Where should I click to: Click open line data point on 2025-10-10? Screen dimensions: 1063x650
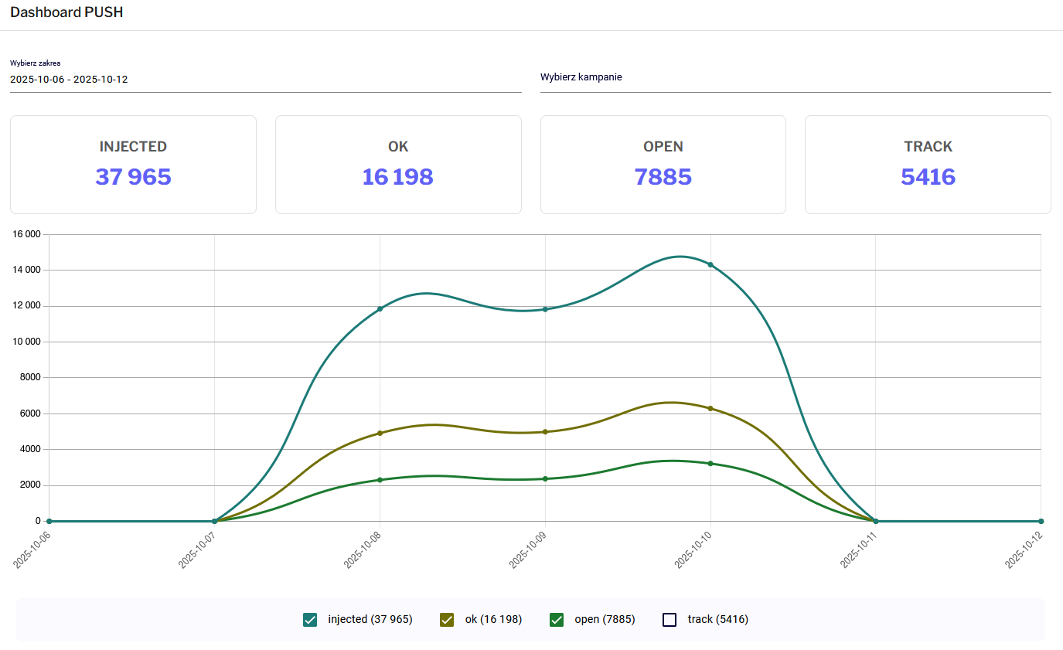pyautogui.click(x=710, y=464)
